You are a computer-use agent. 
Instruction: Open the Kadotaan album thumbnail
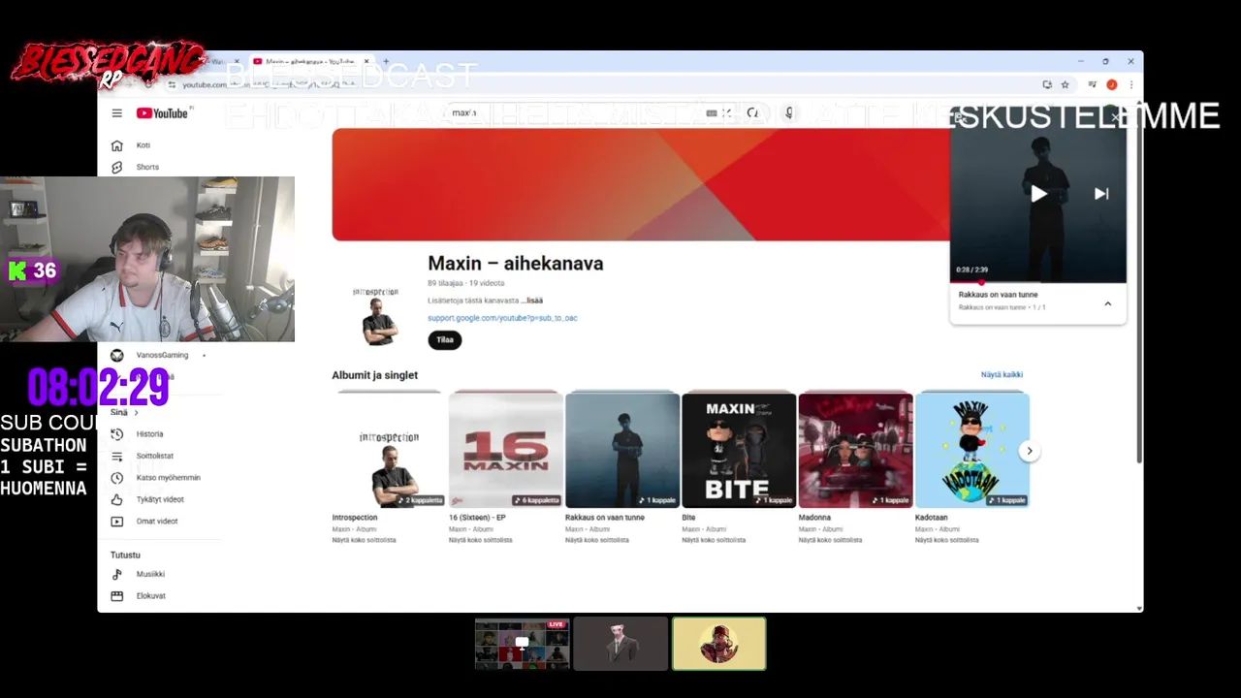pyautogui.click(x=971, y=450)
